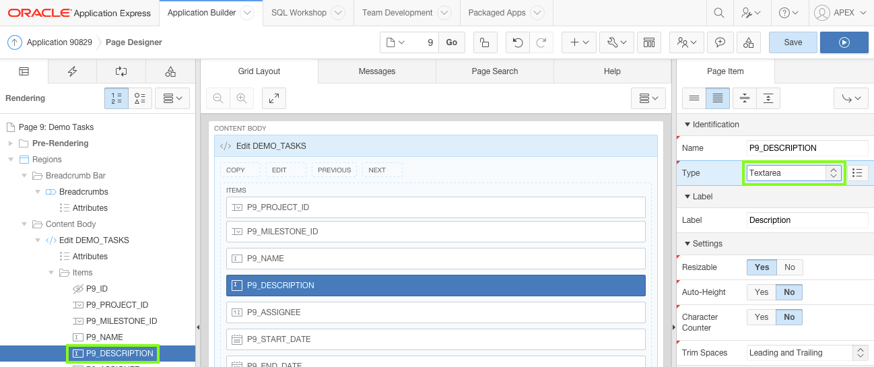Expand the Pre-Rendering tree node
This screenshot has width=874, height=367.
click(10, 143)
